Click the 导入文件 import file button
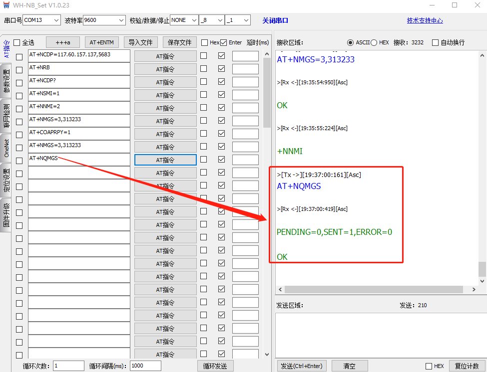The height and width of the screenshot is (372, 487). (x=141, y=42)
